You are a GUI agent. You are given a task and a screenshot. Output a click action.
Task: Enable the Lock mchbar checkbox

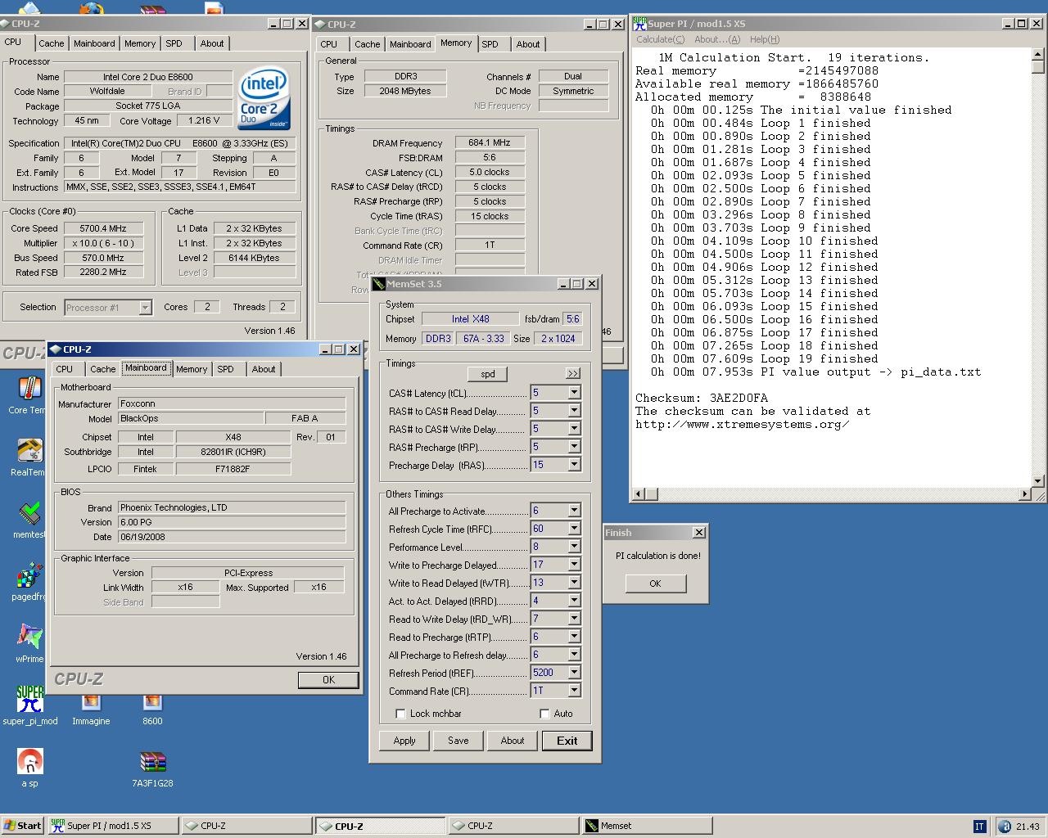click(400, 714)
